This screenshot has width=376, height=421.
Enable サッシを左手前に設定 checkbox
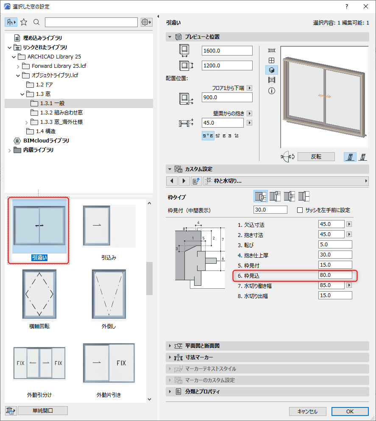coord(300,210)
